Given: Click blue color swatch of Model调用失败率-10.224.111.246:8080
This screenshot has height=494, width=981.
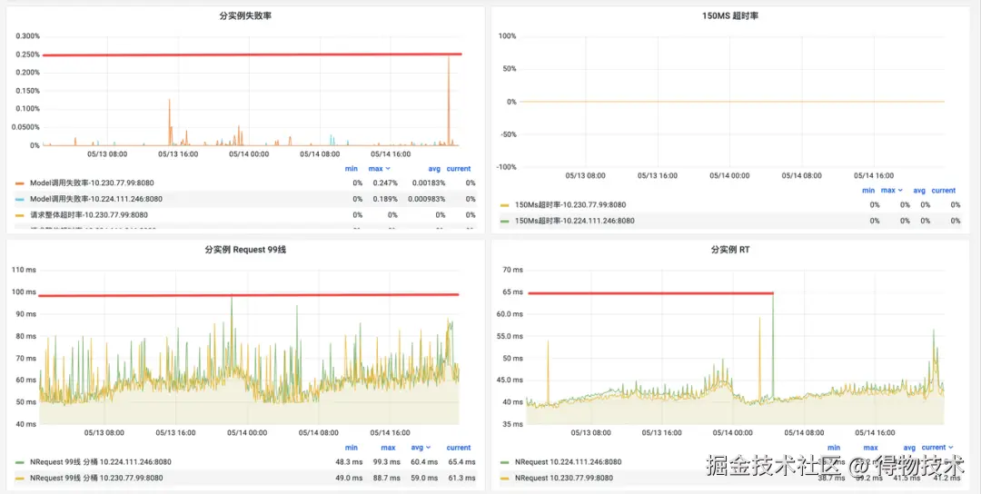Looking at the screenshot, I should click(19, 199).
